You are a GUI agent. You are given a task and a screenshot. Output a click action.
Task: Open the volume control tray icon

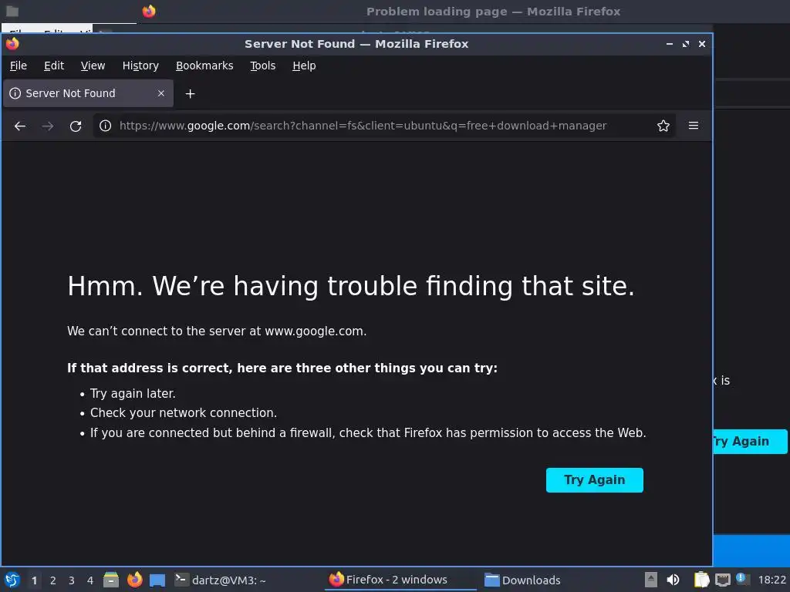673,580
